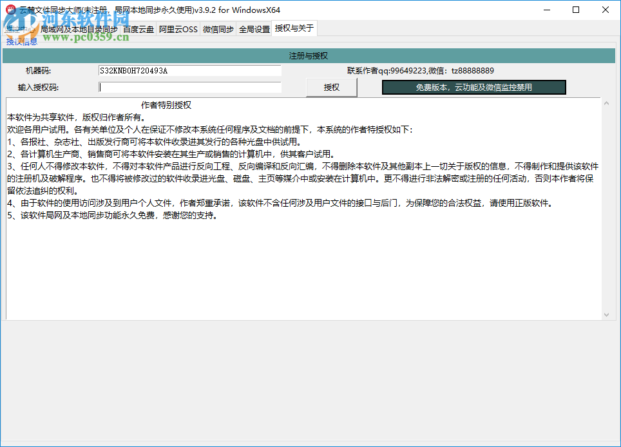Click the author contact QQ and WeChat text
This screenshot has width=621, height=447.
click(421, 71)
